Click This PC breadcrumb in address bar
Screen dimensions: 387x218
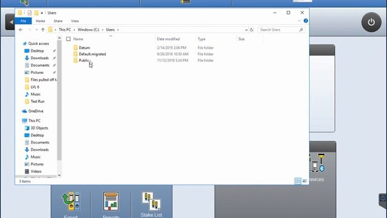[x=65, y=30]
